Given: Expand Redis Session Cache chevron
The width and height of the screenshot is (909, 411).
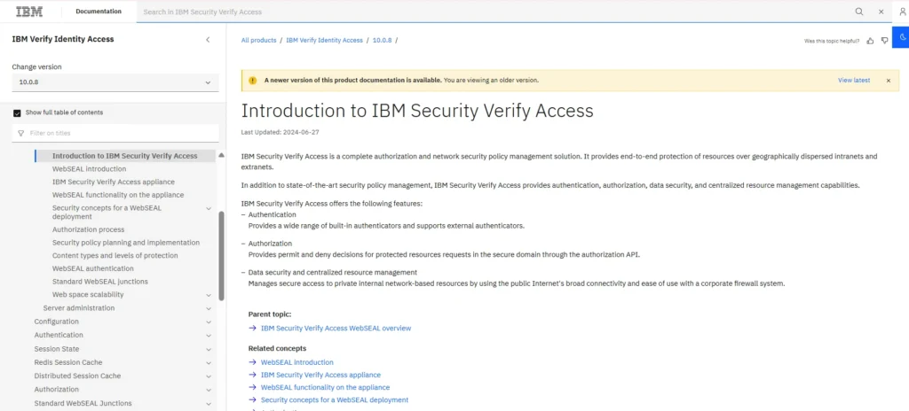Looking at the screenshot, I should [x=209, y=363].
